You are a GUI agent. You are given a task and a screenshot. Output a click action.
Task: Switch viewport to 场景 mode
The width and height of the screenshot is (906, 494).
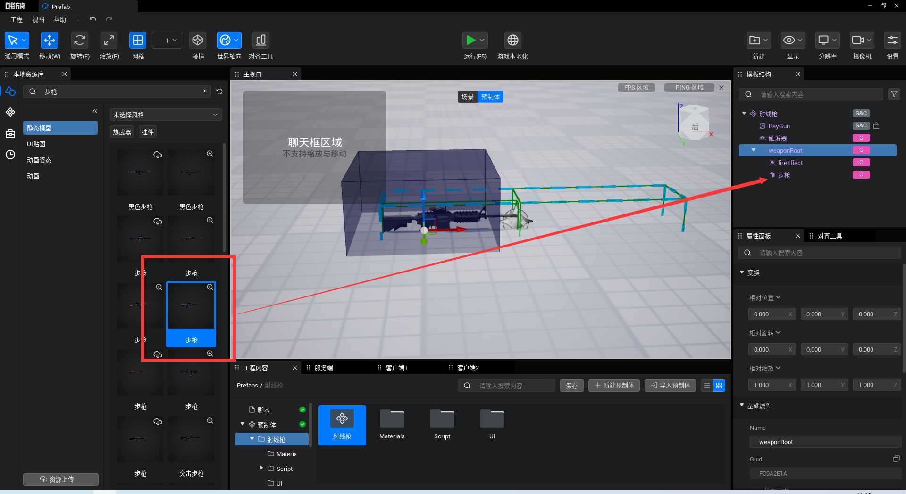(467, 97)
